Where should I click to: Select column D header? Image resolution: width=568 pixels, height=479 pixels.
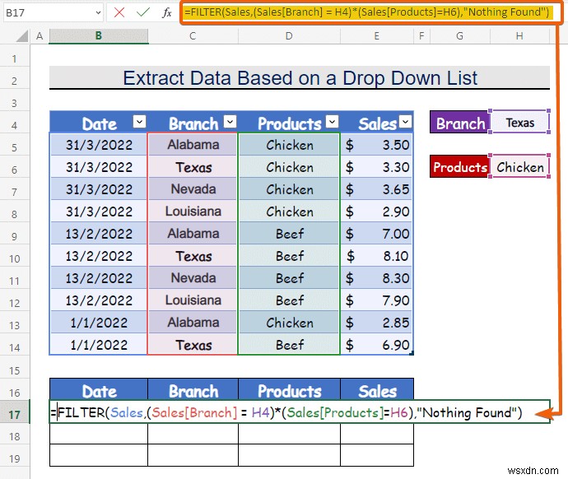pos(289,36)
